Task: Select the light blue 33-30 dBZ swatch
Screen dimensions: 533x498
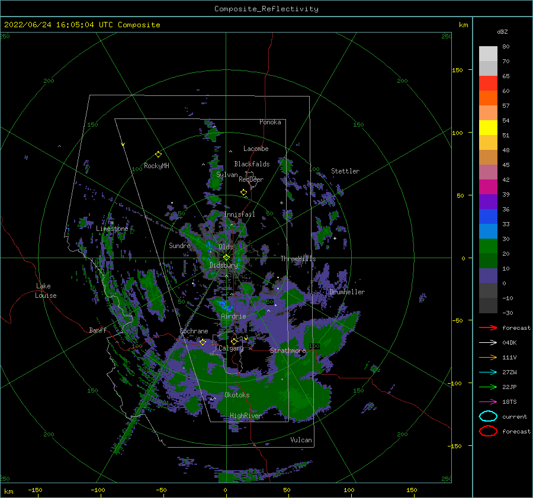Action: pyautogui.click(x=488, y=231)
